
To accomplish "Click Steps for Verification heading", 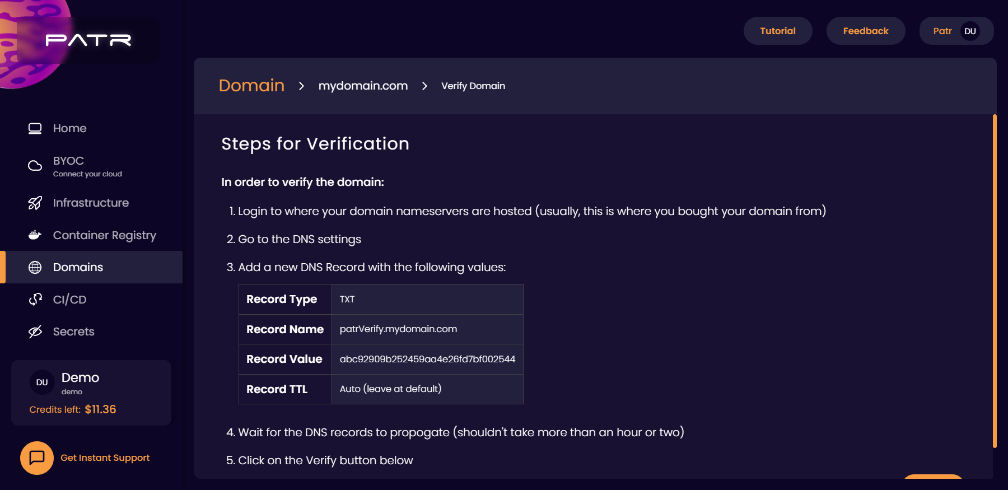I will tap(315, 144).
